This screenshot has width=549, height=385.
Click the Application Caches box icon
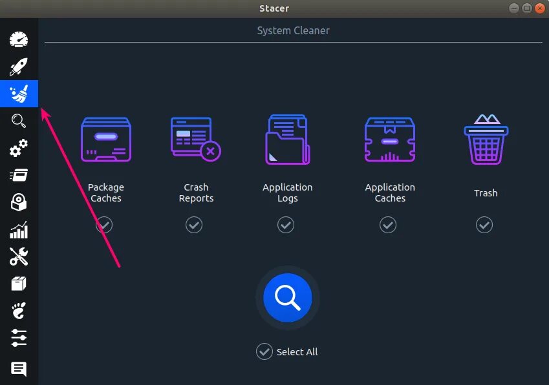click(x=390, y=140)
